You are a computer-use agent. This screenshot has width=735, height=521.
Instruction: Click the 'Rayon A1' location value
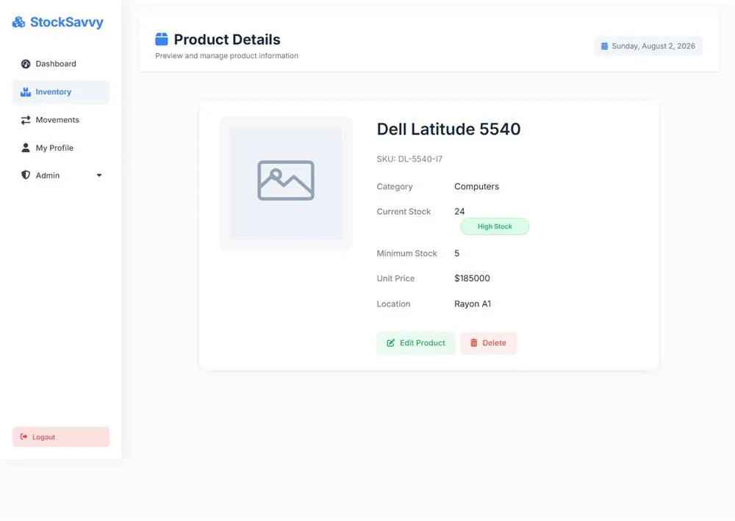473,303
